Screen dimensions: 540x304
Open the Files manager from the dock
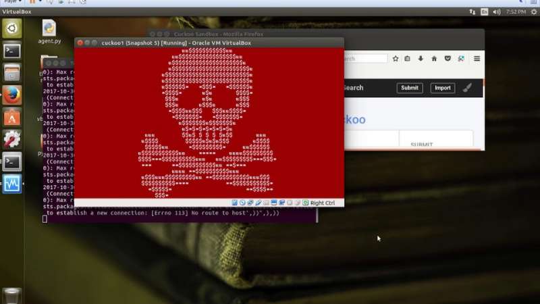pos(11,73)
